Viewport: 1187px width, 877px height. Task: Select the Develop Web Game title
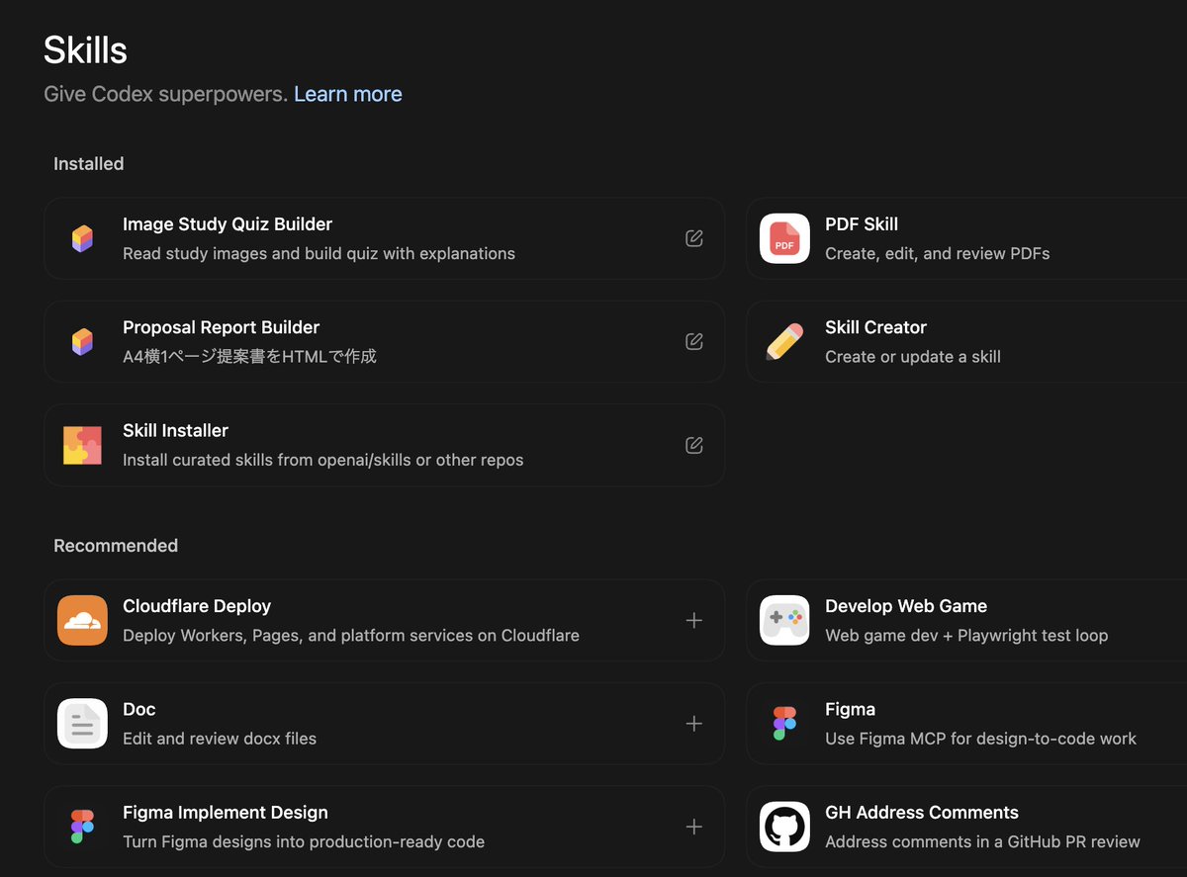tap(906, 606)
